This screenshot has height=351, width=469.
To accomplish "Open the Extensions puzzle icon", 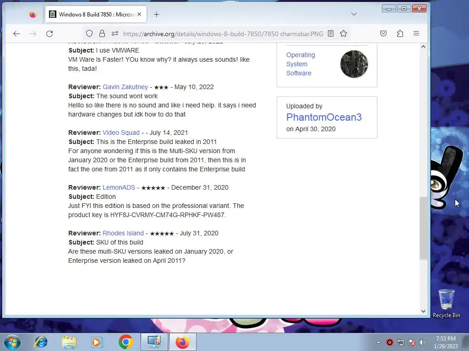I will pos(400,33).
